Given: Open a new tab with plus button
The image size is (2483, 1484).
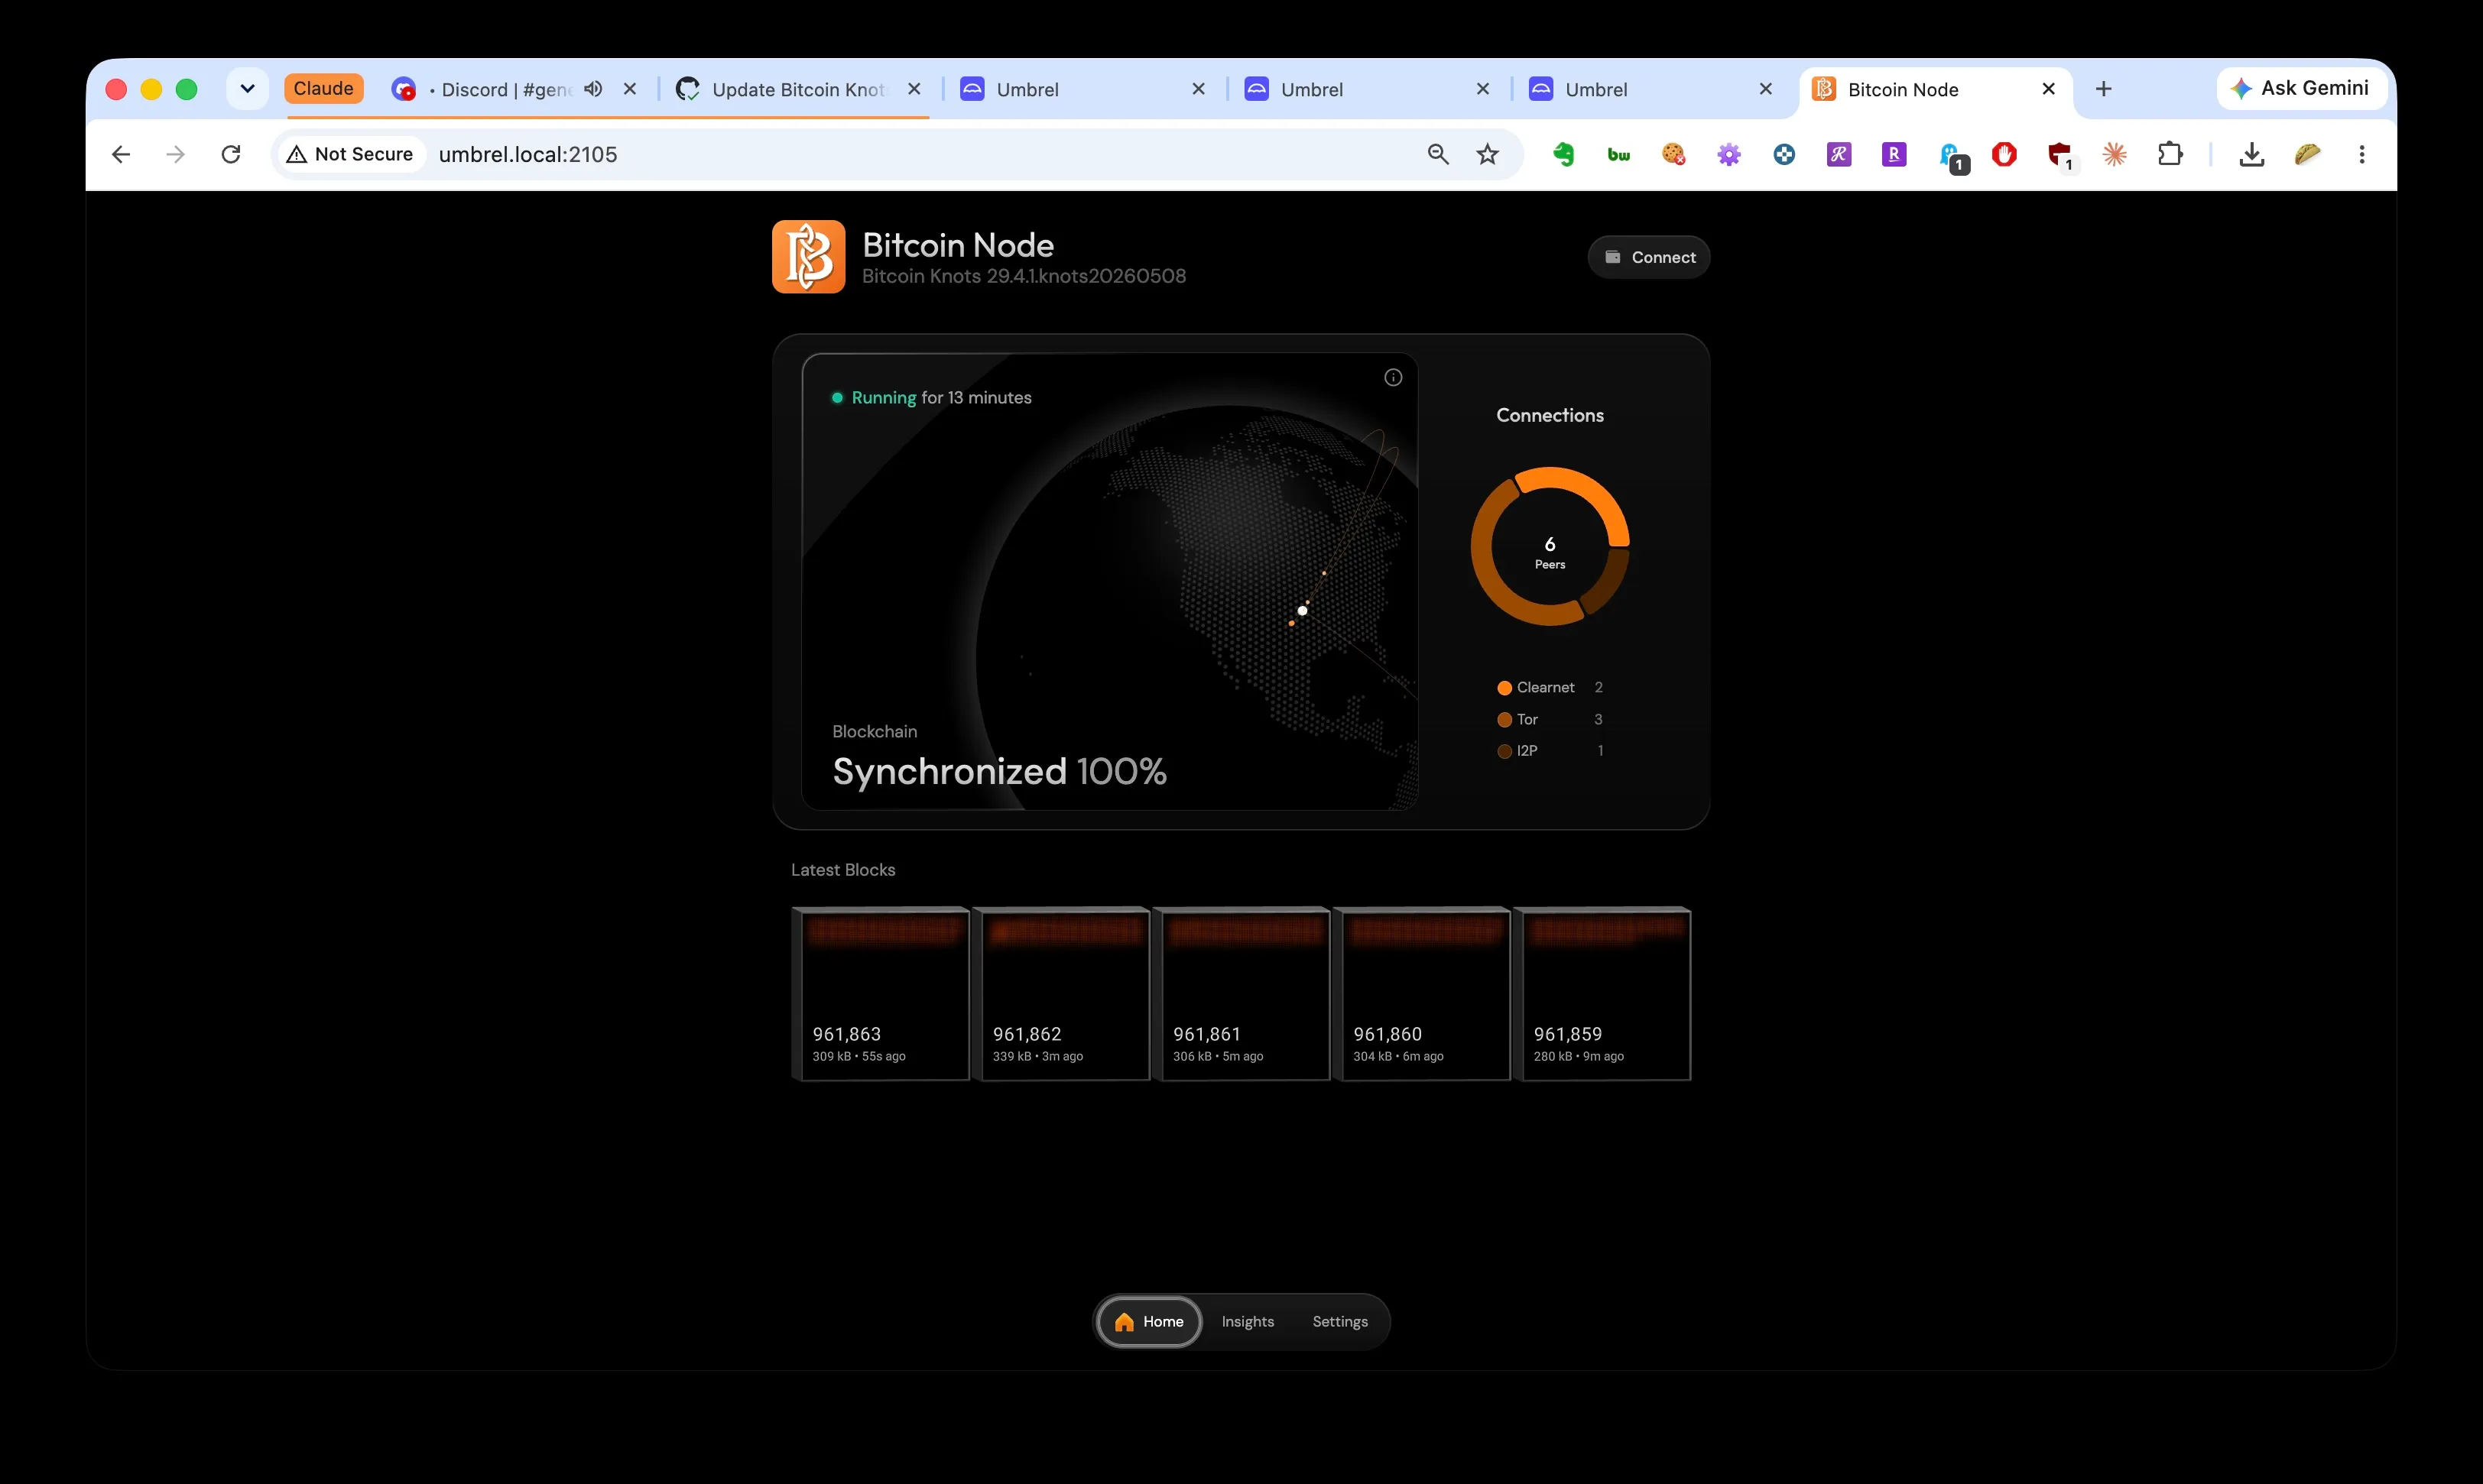Looking at the screenshot, I should coord(2104,89).
